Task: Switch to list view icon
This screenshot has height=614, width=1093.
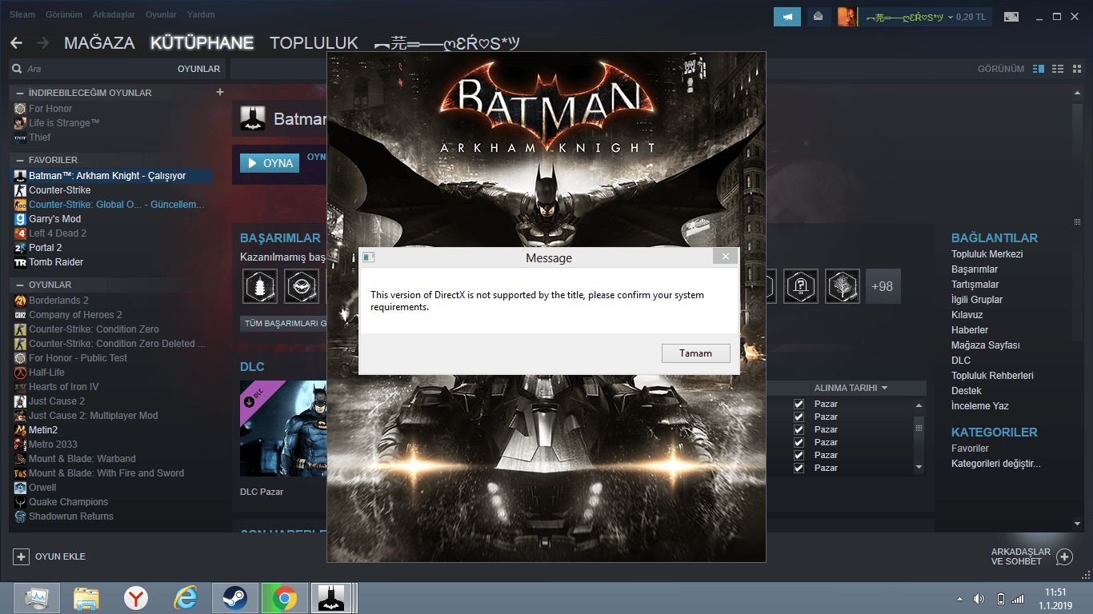Action: coord(1057,69)
